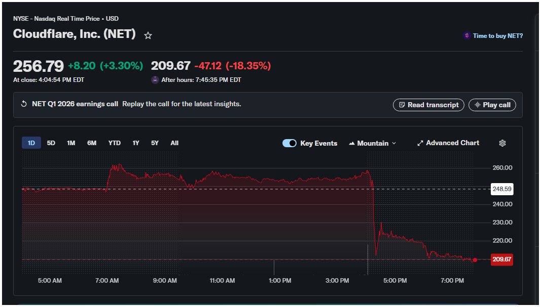Image resolution: width=541 pixels, height=307 pixels.
Task: Click the 230.00 axis label
Action: 502,223
